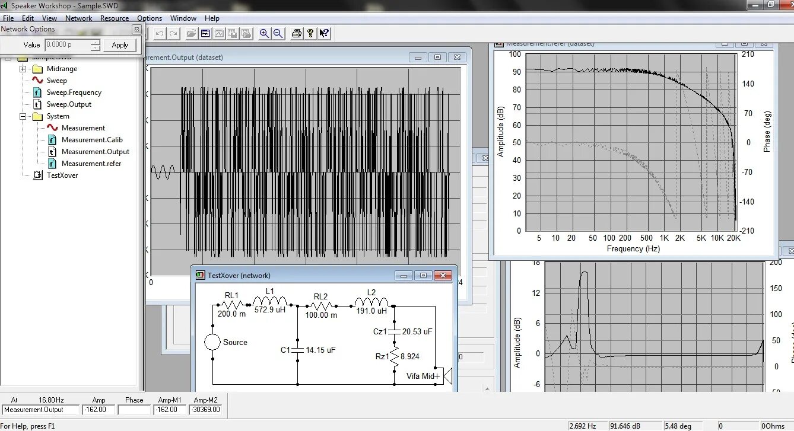Collapse the System folder in the tree
This screenshot has width=794, height=431.
coord(23,116)
